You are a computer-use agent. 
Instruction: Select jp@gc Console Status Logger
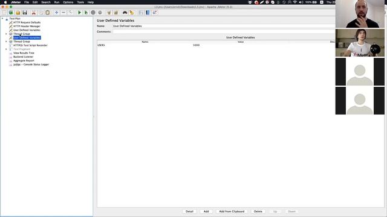pyautogui.click(x=31, y=64)
